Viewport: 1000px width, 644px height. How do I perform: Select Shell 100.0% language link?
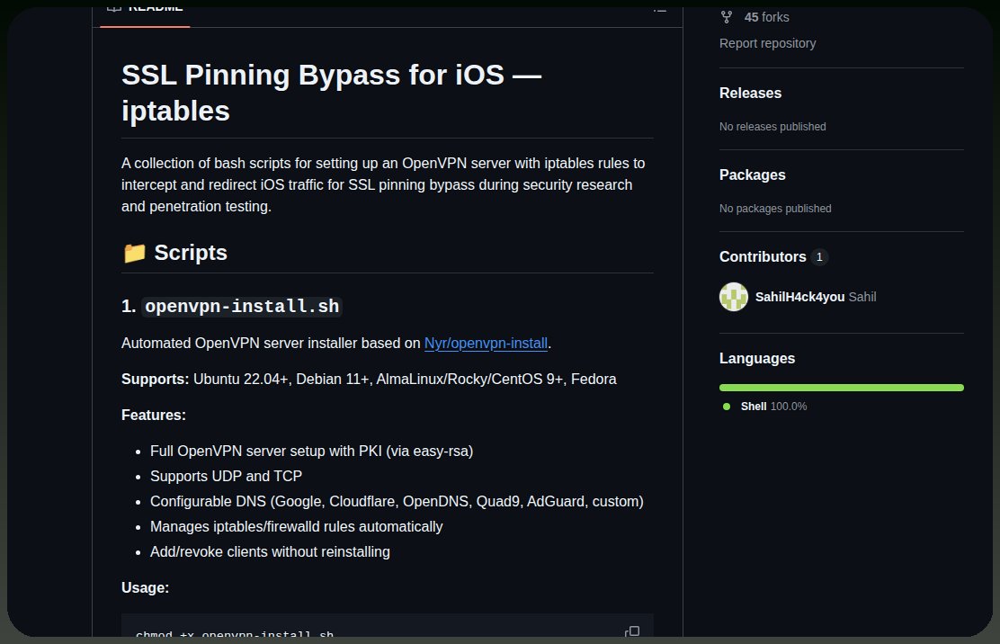click(x=773, y=407)
